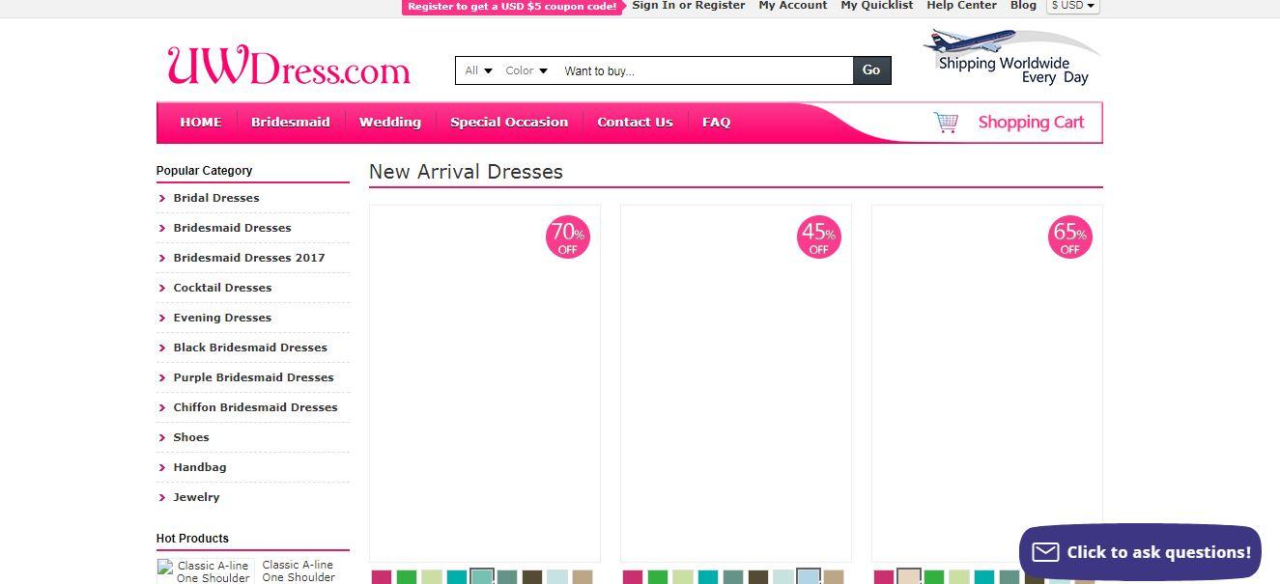Image resolution: width=1280 pixels, height=584 pixels.
Task: Open Bridesmaid navigation menu
Action: 291,123
